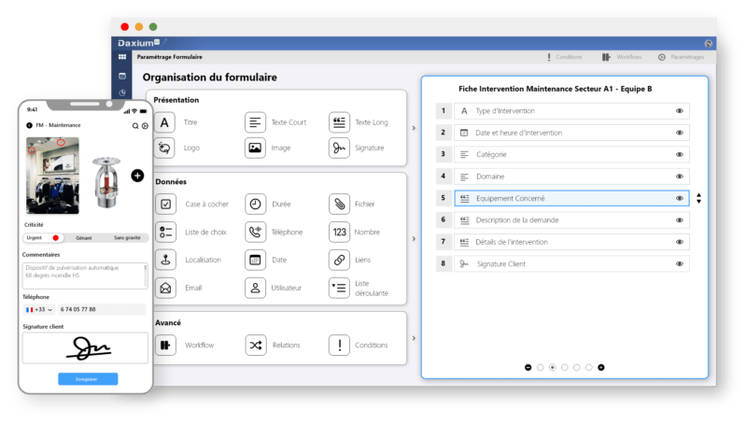The image size is (747, 425).
Task: Add a Durée field
Action: (255, 204)
